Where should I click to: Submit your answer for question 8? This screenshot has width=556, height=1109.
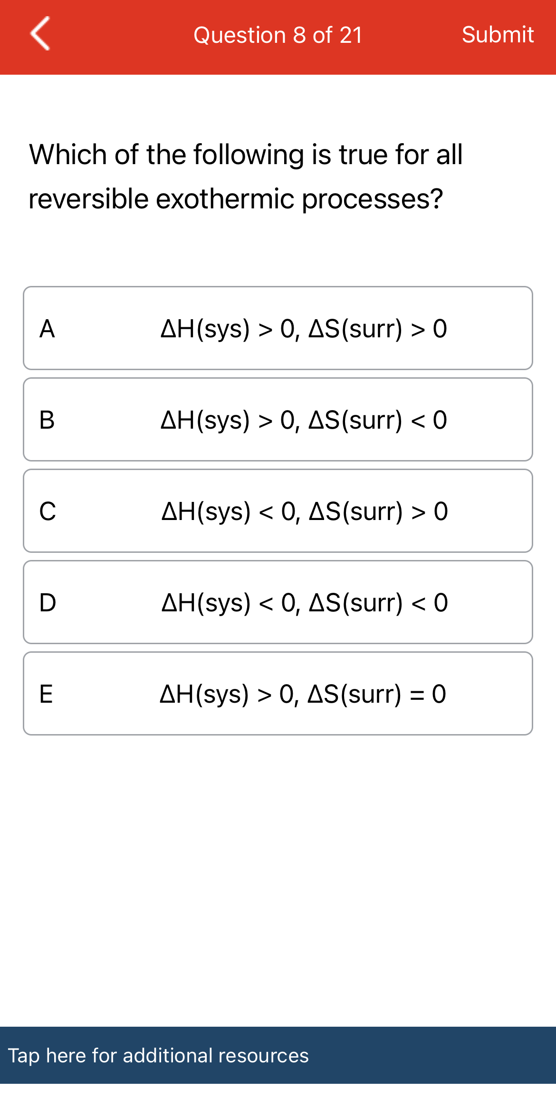click(x=498, y=34)
